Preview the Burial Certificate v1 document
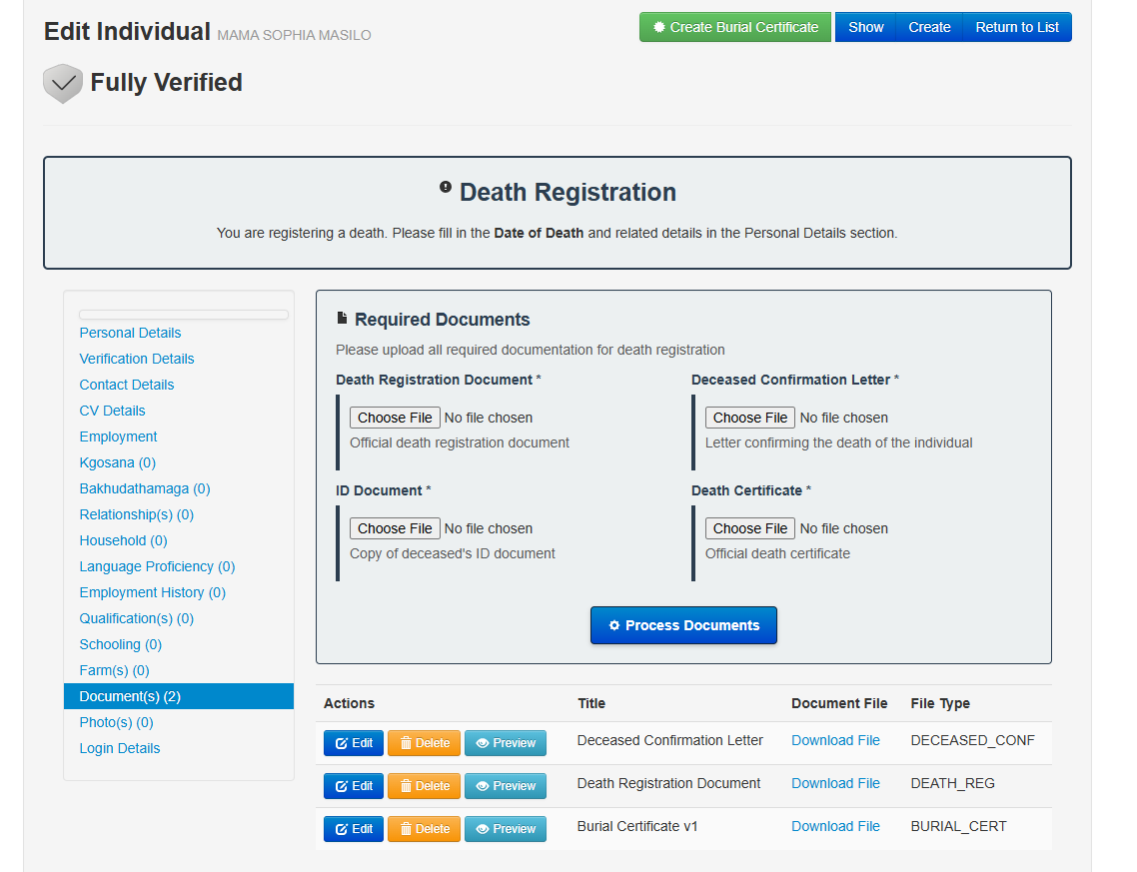Viewport: 1137px width, 872px height. click(506, 829)
